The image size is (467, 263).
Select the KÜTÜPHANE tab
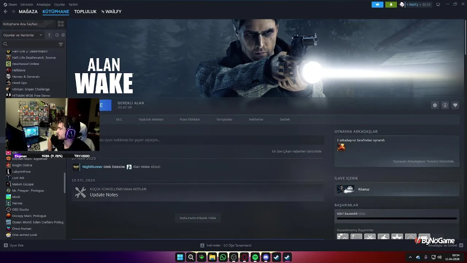[56, 12]
